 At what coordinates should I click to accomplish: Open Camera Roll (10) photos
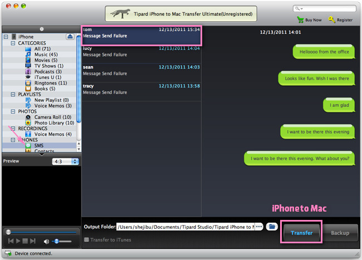(53, 117)
